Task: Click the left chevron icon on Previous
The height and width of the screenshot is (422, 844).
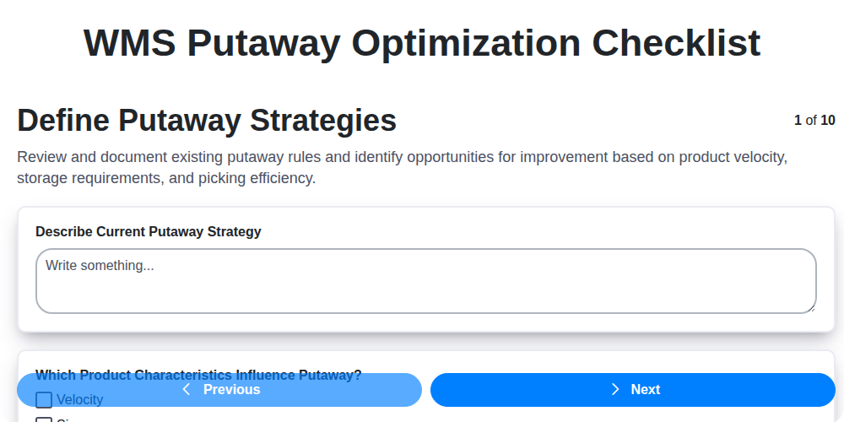Action: point(187,389)
